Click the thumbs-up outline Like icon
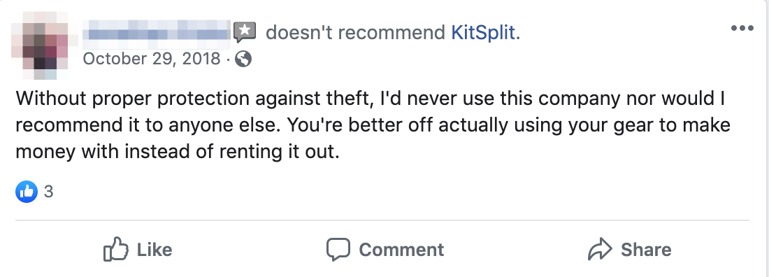Viewport: 769px width, 277px height. coord(116,250)
